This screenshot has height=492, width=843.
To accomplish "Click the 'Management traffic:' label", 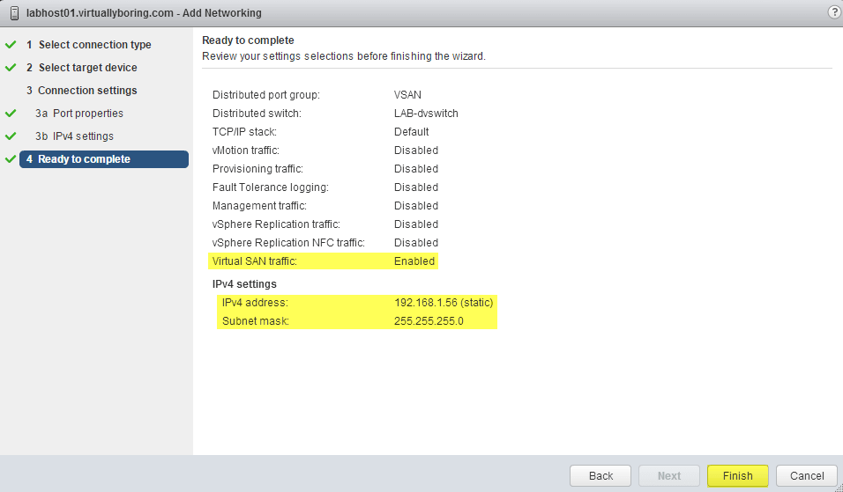I will (259, 206).
